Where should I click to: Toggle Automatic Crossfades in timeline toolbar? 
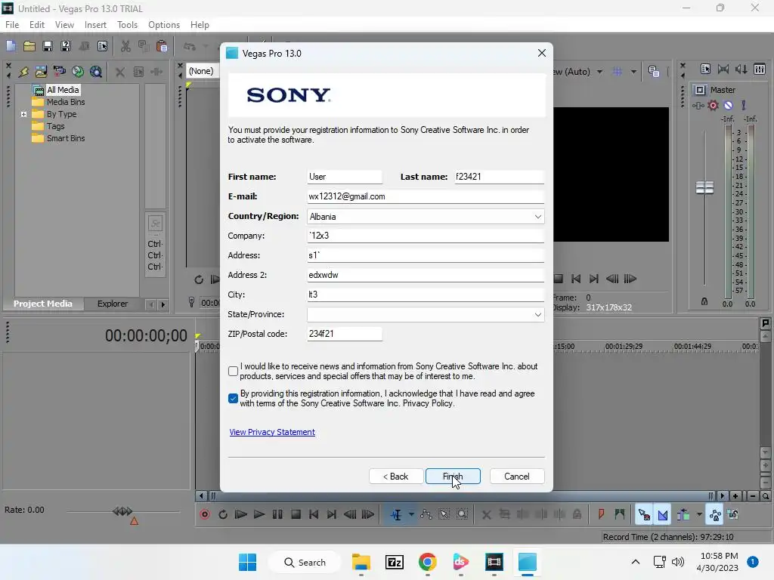(x=663, y=514)
